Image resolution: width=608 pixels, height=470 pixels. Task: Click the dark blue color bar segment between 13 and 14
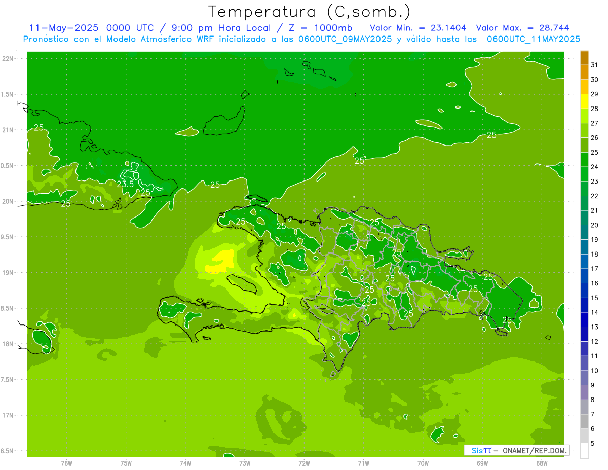point(584,320)
